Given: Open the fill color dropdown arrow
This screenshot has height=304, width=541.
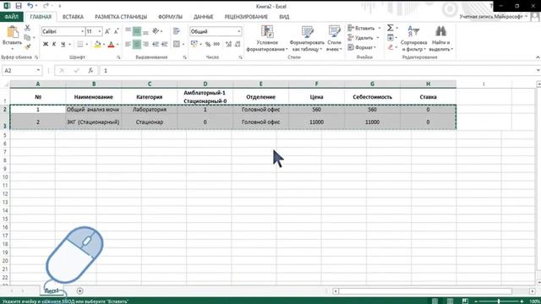Looking at the screenshot, I should (104, 45).
